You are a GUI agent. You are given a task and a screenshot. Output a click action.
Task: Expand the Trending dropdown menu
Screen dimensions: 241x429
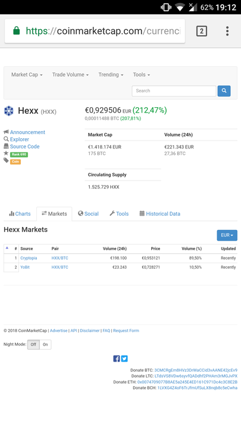(x=111, y=74)
